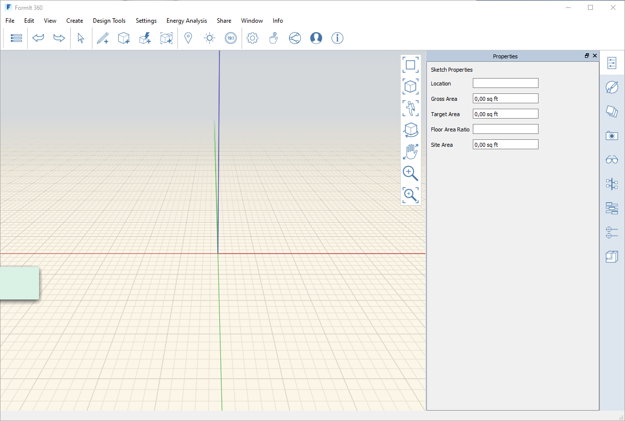Switch to top view with square icon
Image resolution: width=625 pixels, height=421 pixels.
(411, 65)
